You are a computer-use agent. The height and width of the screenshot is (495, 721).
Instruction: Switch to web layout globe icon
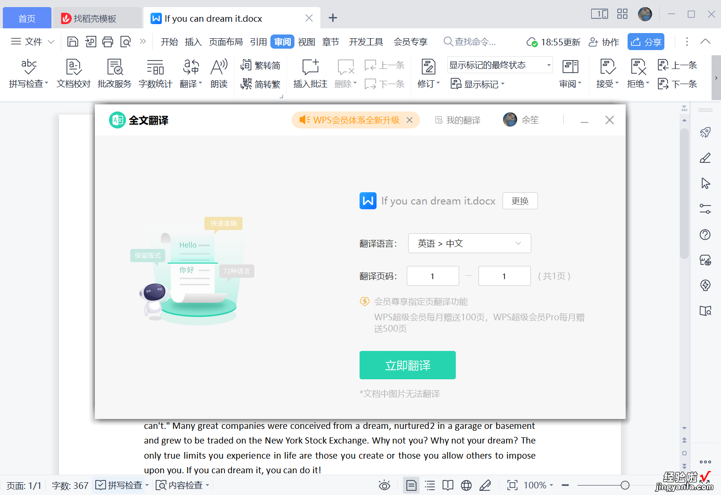[466, 485]
